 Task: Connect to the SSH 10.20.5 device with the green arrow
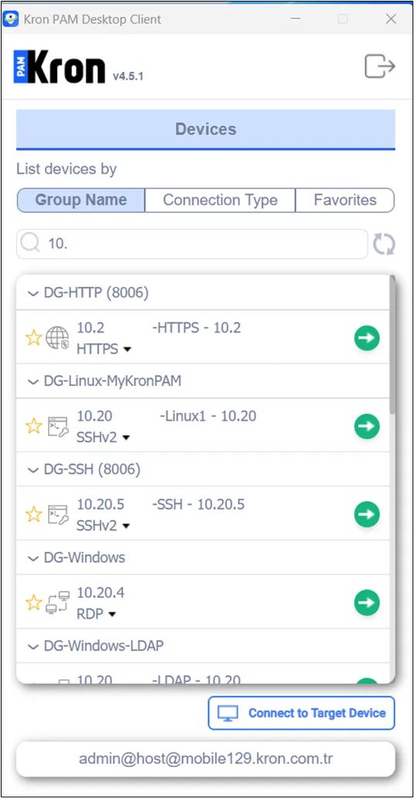(x=367, y=514)
